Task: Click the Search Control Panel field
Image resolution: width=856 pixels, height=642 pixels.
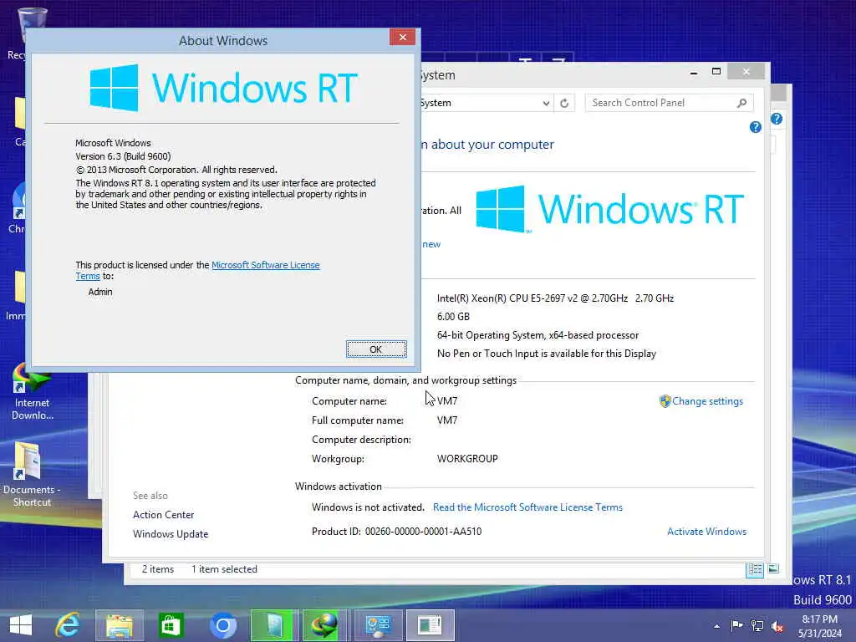Action: [x=660, y=103]
